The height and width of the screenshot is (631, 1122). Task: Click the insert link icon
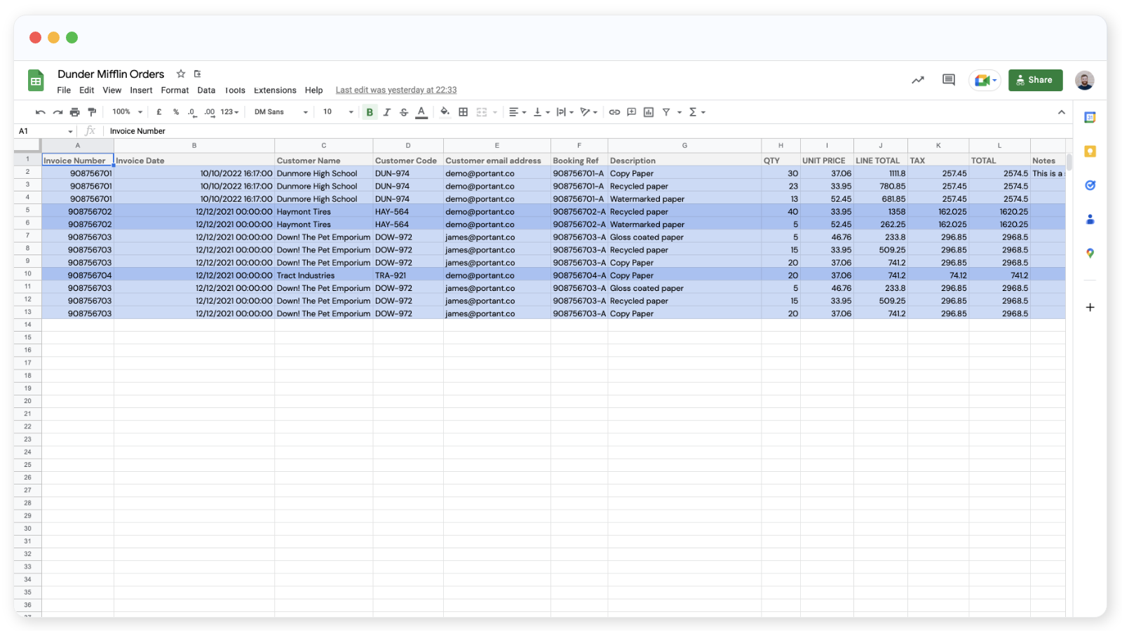tap(614, 112)
